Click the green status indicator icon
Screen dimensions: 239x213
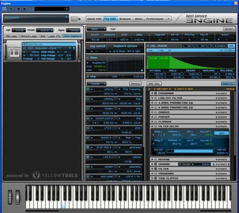click(x=79, y=19)
